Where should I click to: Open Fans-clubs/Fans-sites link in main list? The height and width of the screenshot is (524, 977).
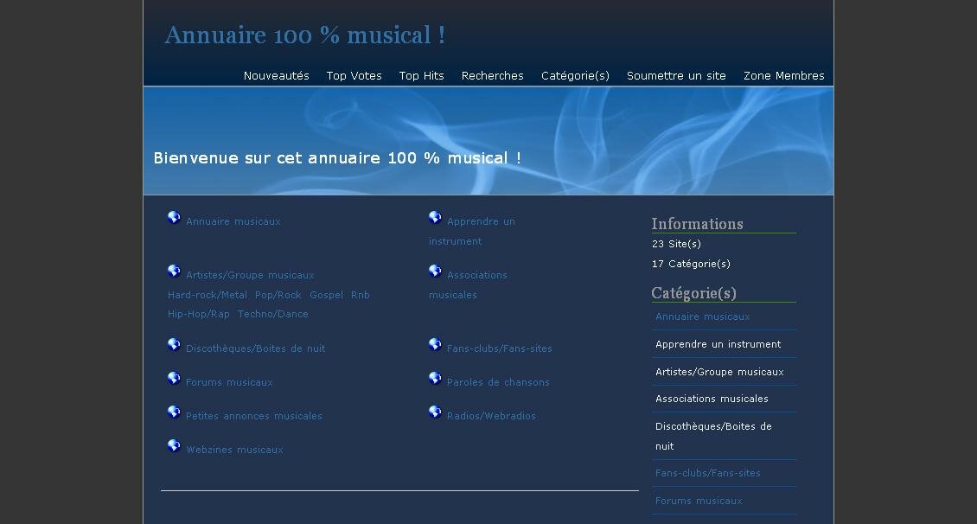tap(499, 348)
